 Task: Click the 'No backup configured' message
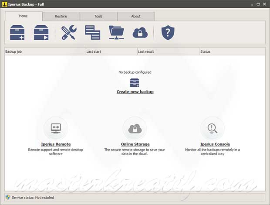click(x=135, y=72)
